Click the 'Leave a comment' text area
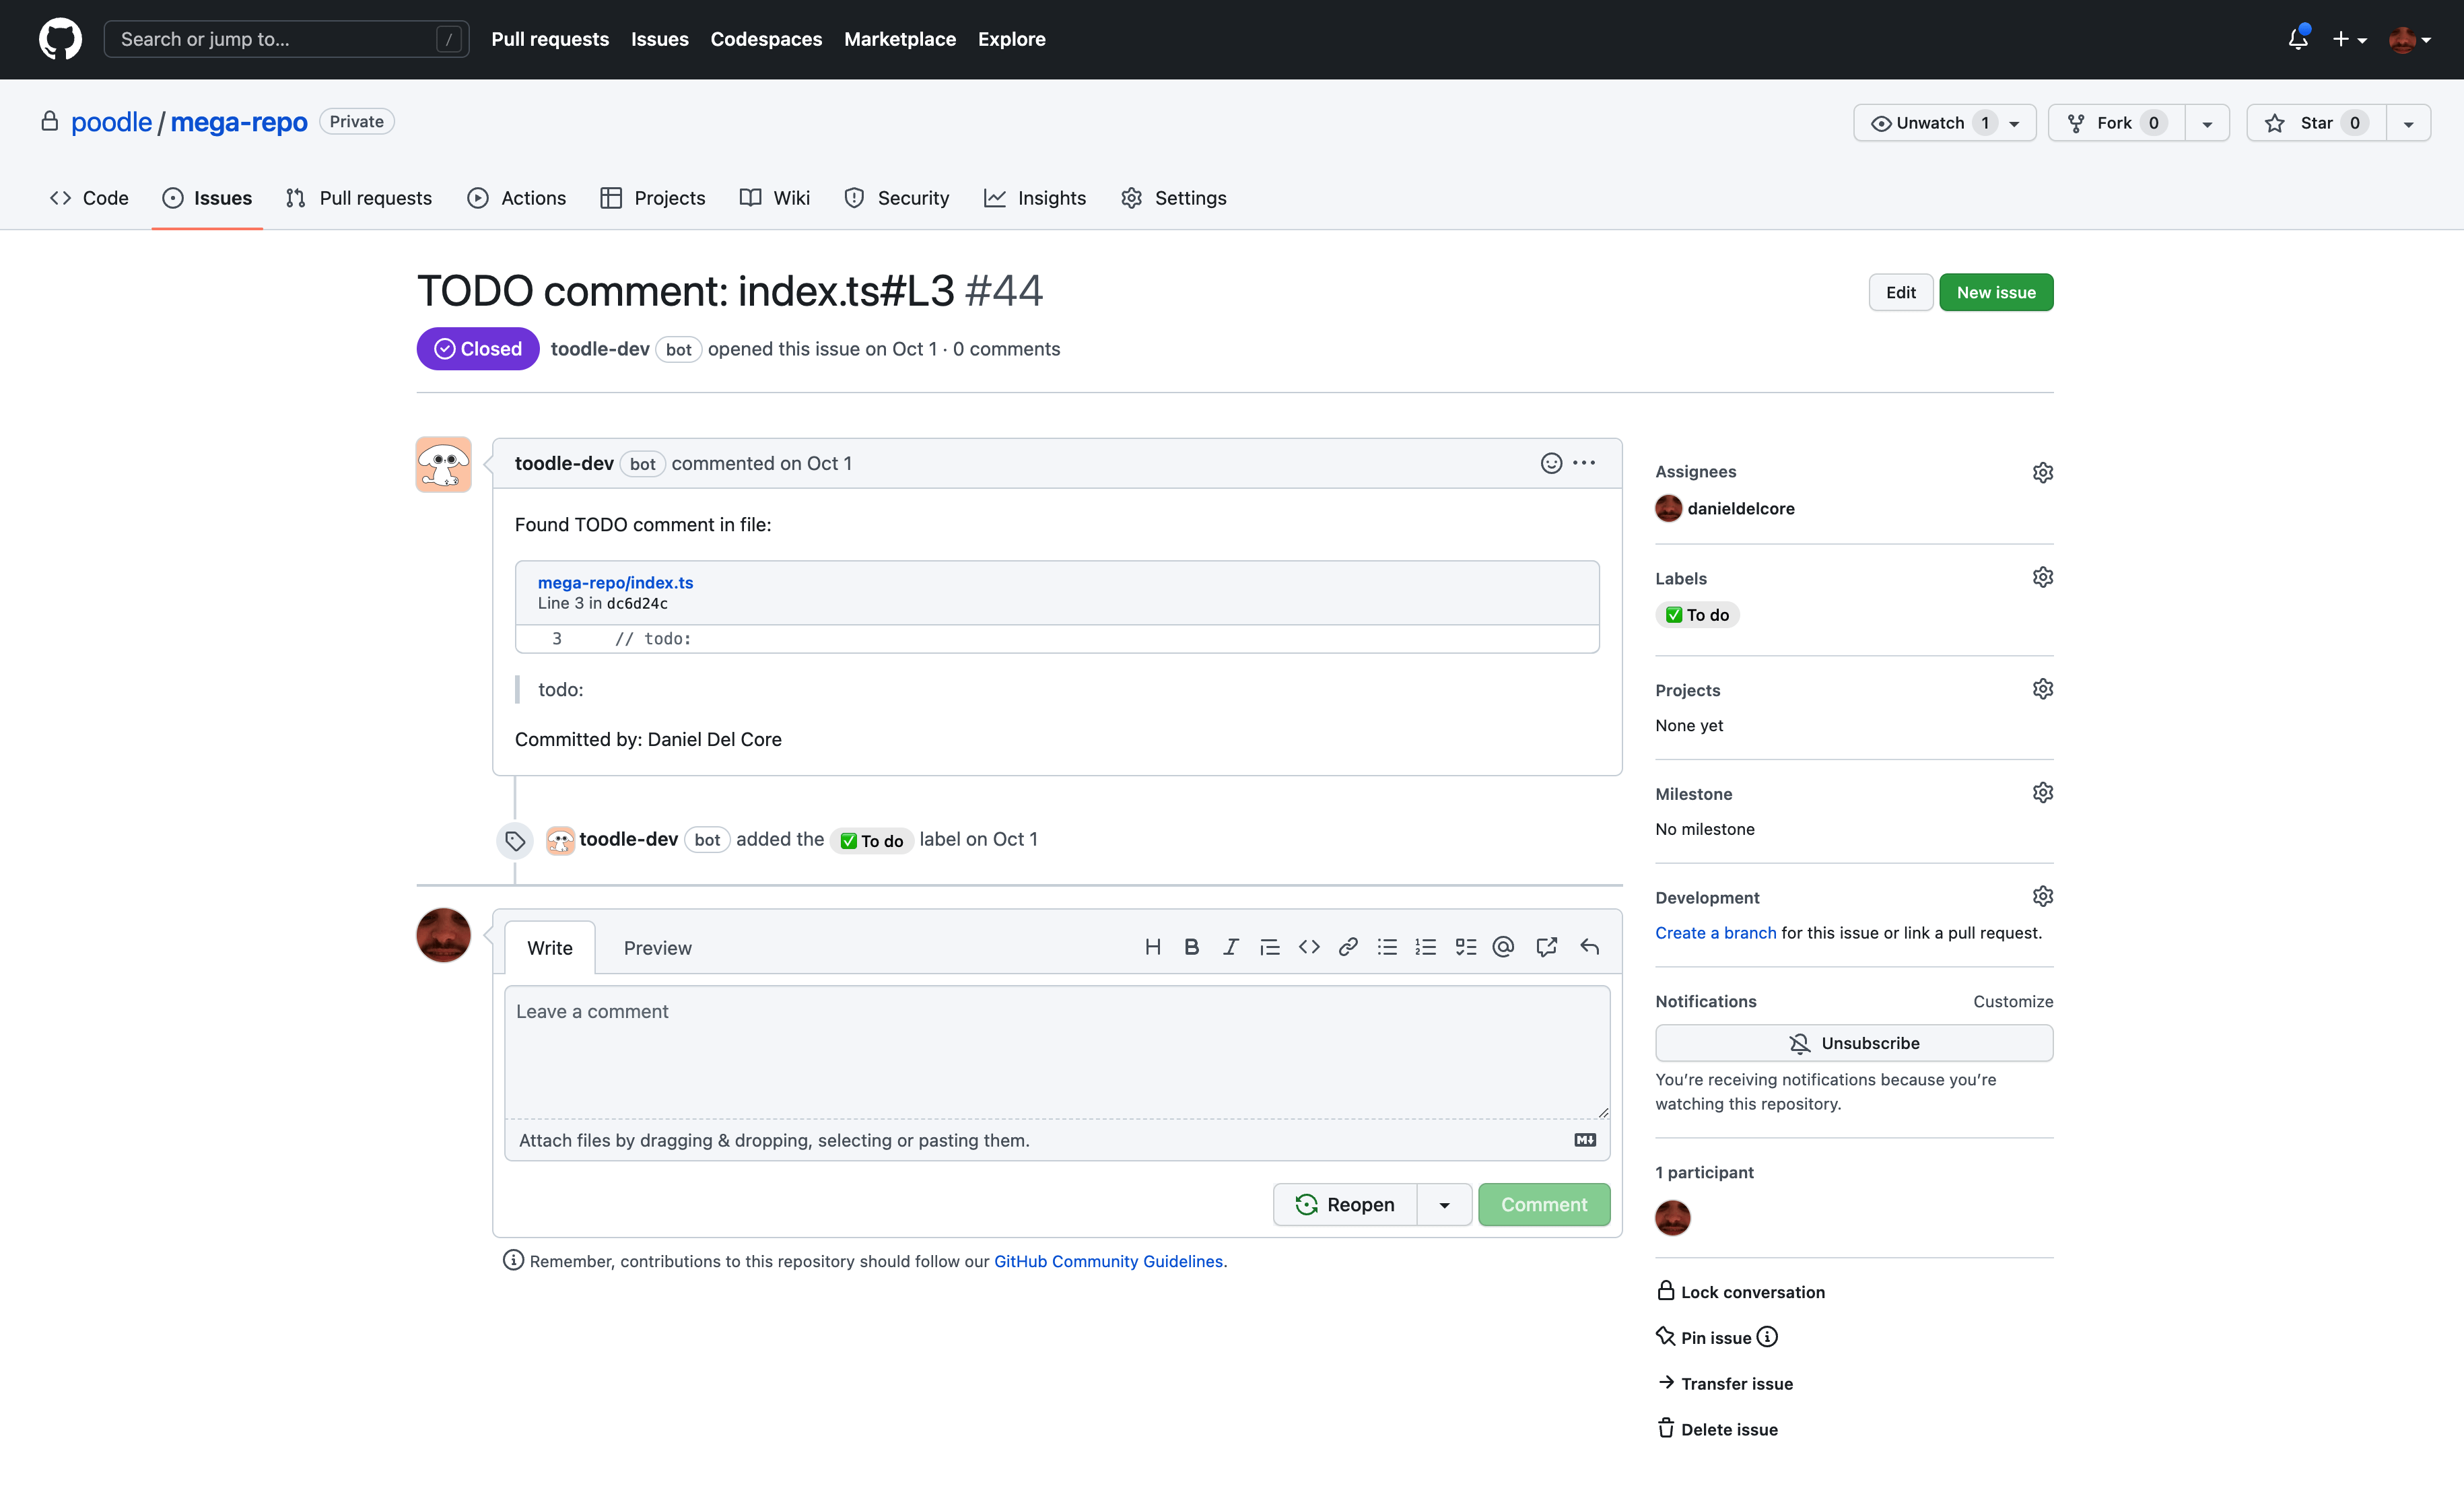 1056,1050
